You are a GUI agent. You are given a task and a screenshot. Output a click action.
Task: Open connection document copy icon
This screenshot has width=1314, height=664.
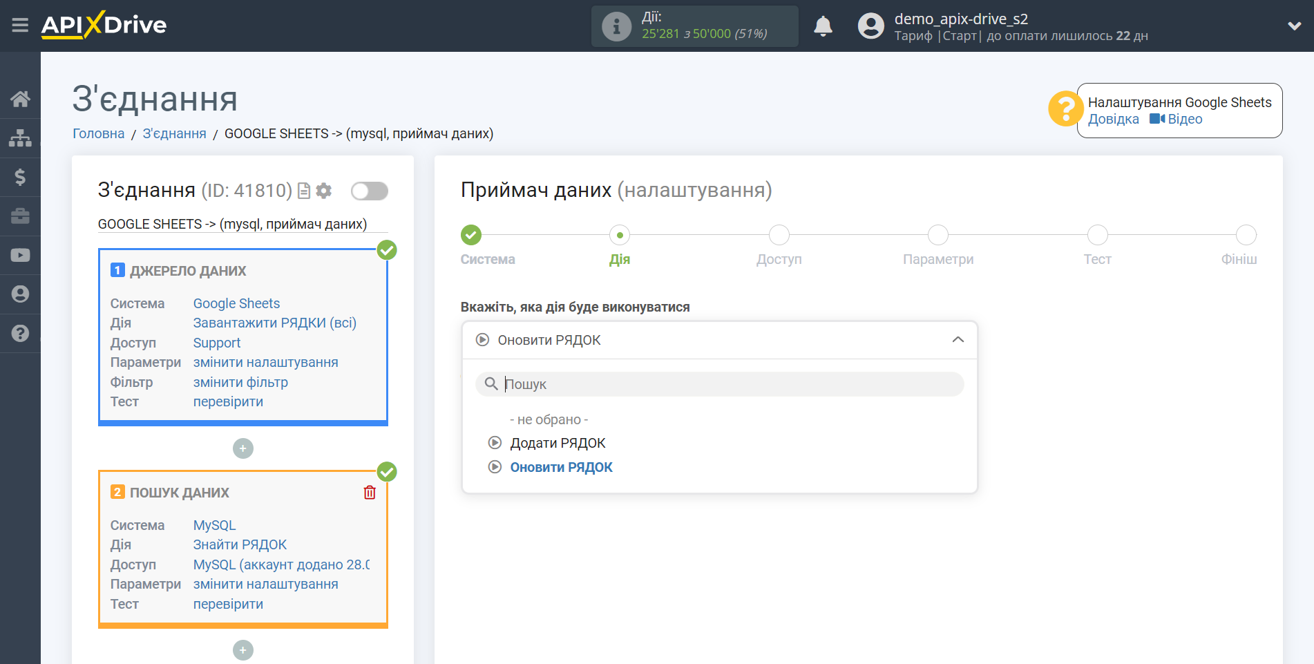tap(303, 191)
